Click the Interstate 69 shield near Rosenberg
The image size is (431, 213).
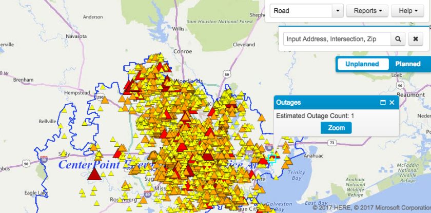[x=147, y=195]
